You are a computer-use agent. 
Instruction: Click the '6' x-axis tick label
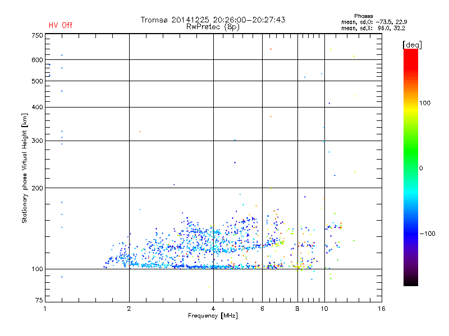click(262, 309)
